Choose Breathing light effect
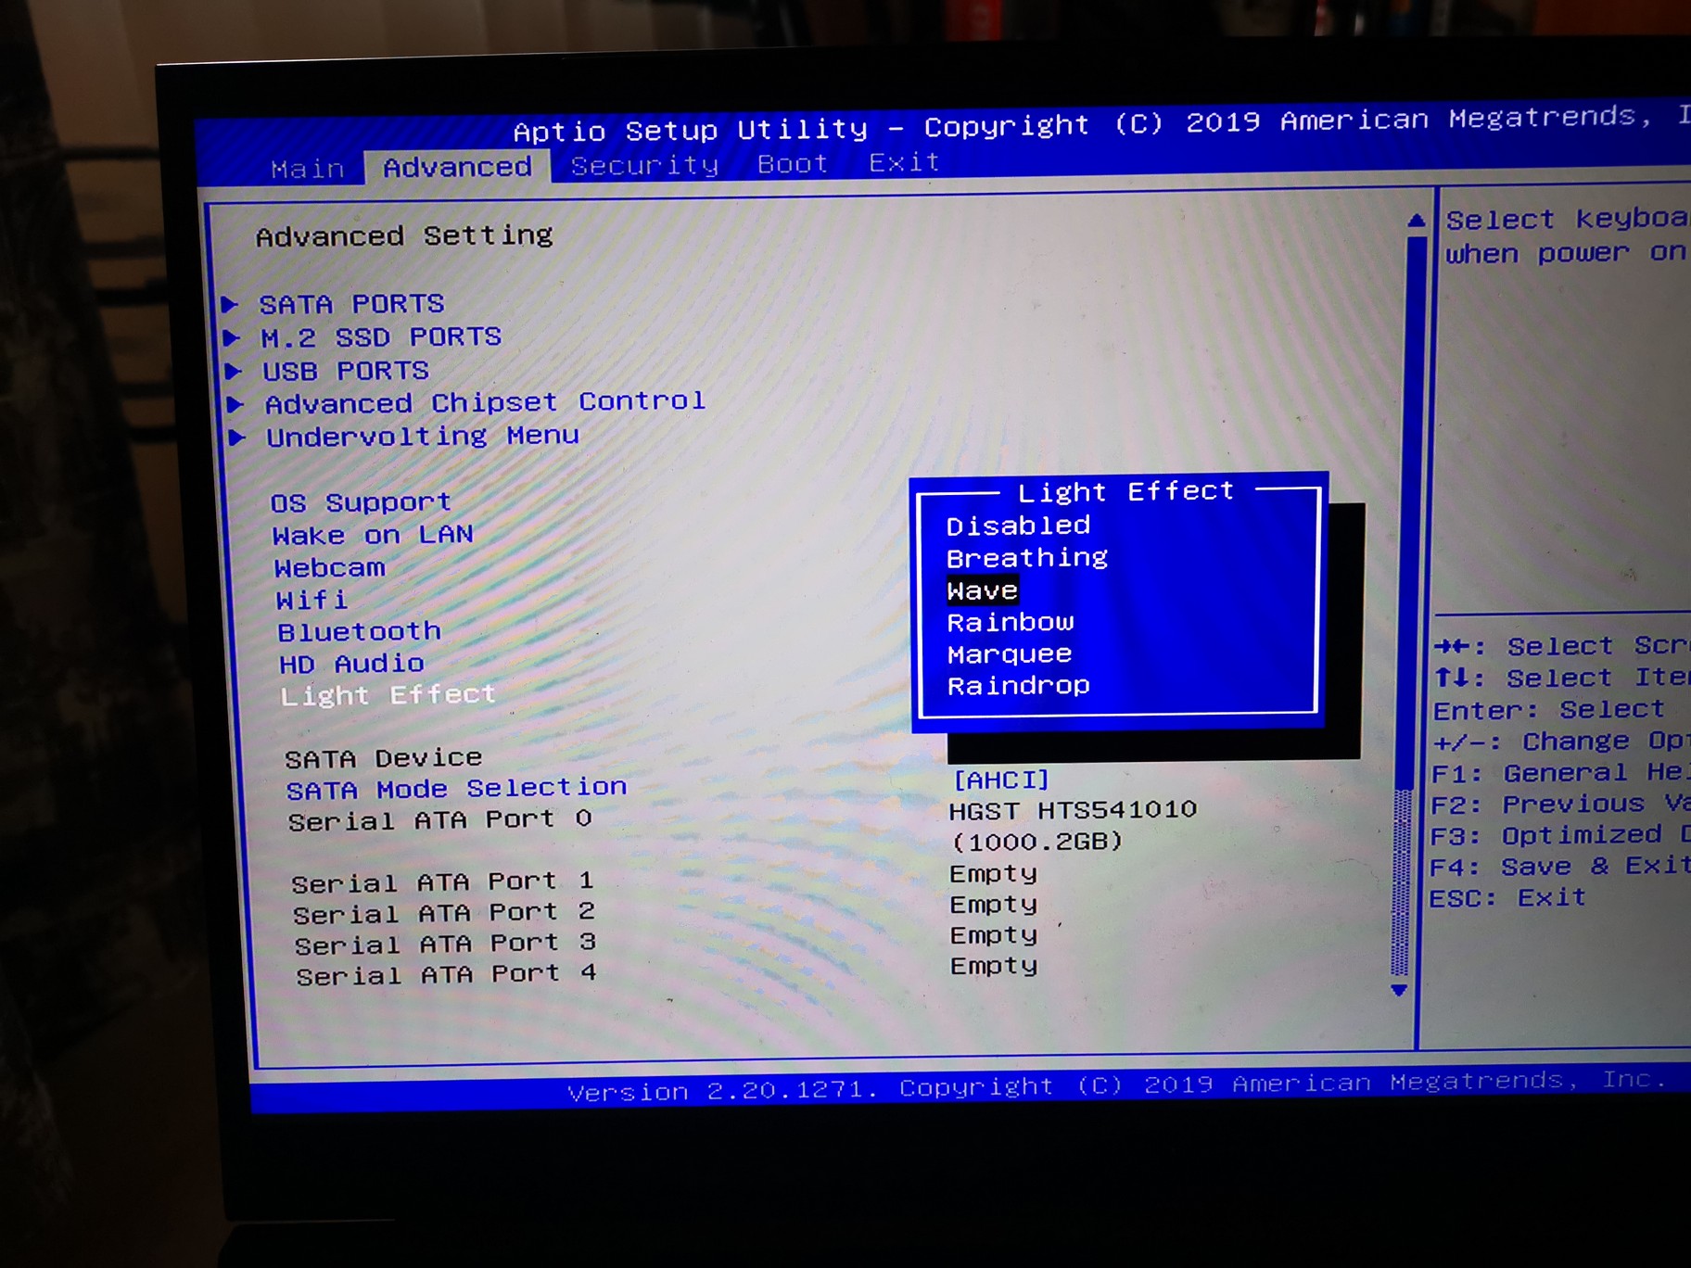 [x=1027, y=558]
